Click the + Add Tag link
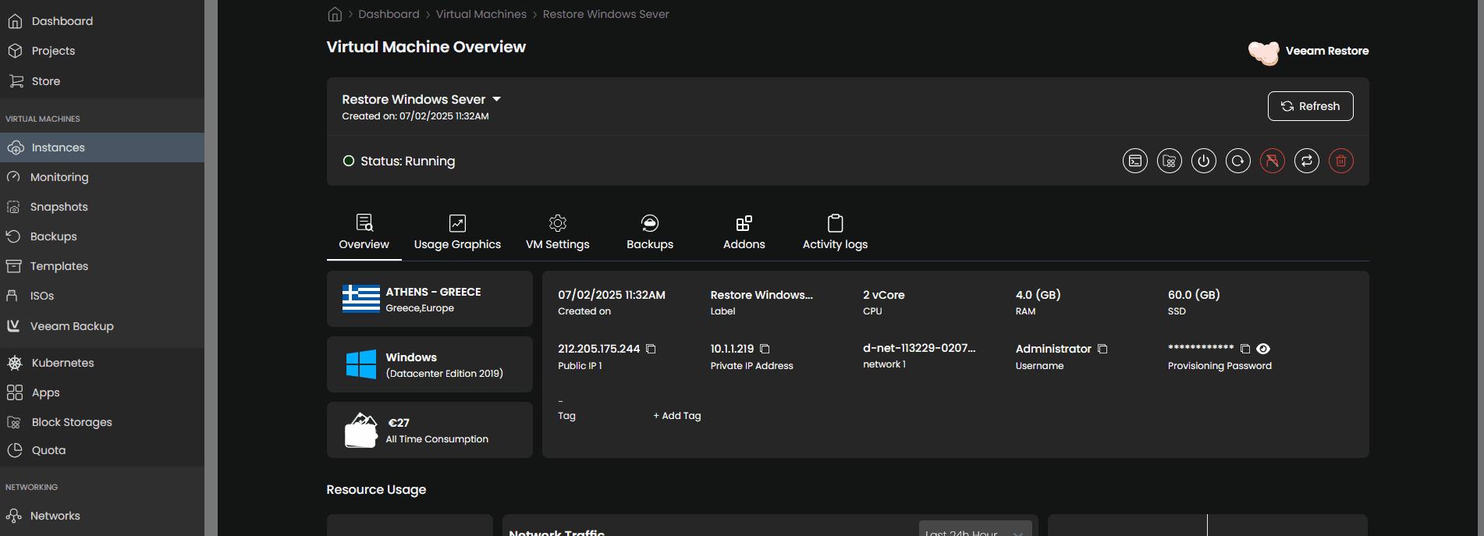This screenshot has width=1484, height=536. [676, 416]
